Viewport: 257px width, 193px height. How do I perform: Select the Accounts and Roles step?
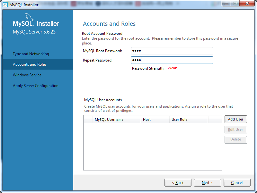coord(38,64)
